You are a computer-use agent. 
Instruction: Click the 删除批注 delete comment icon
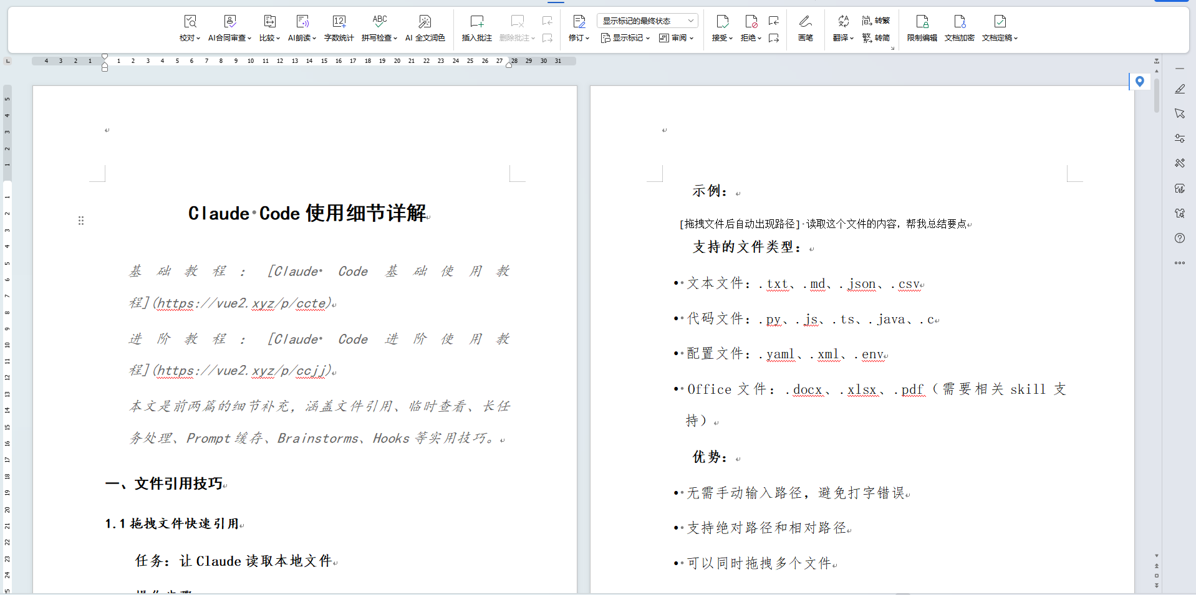click(517, 22)
